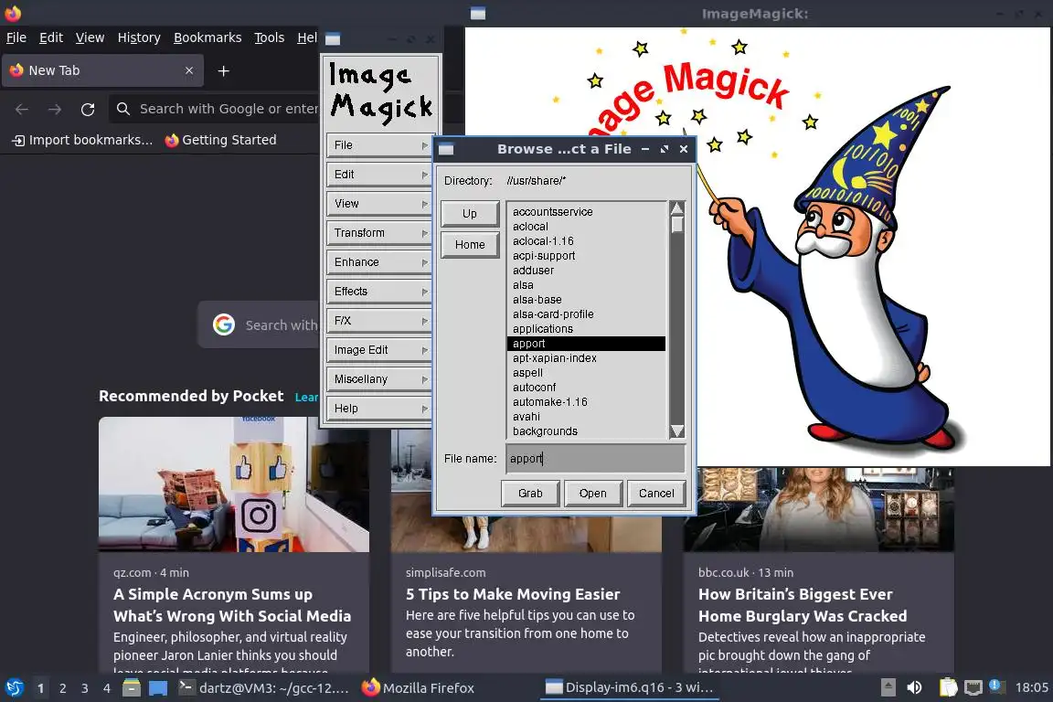Expand ImageMagick Help menu
This screenshot has height=702, width=1053.
pyautogui.click(x=379, y=409)
